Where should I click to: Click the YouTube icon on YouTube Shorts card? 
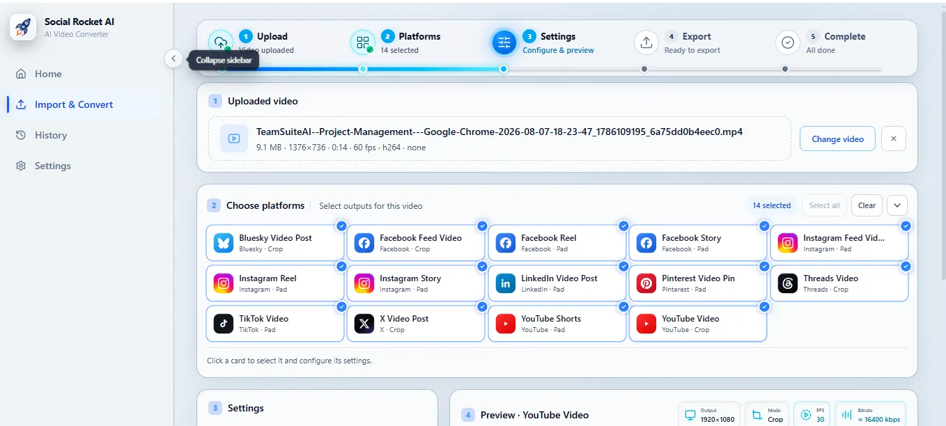pos(506,324)
